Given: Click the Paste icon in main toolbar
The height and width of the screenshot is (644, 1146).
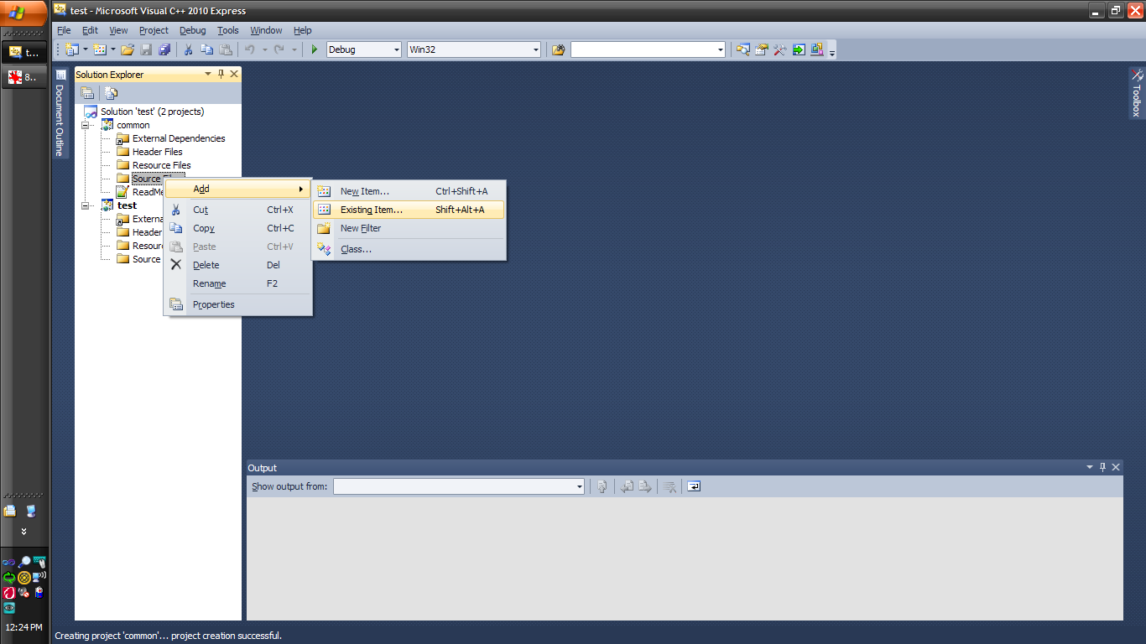Looking at the screenshot, I should point(225,49).
